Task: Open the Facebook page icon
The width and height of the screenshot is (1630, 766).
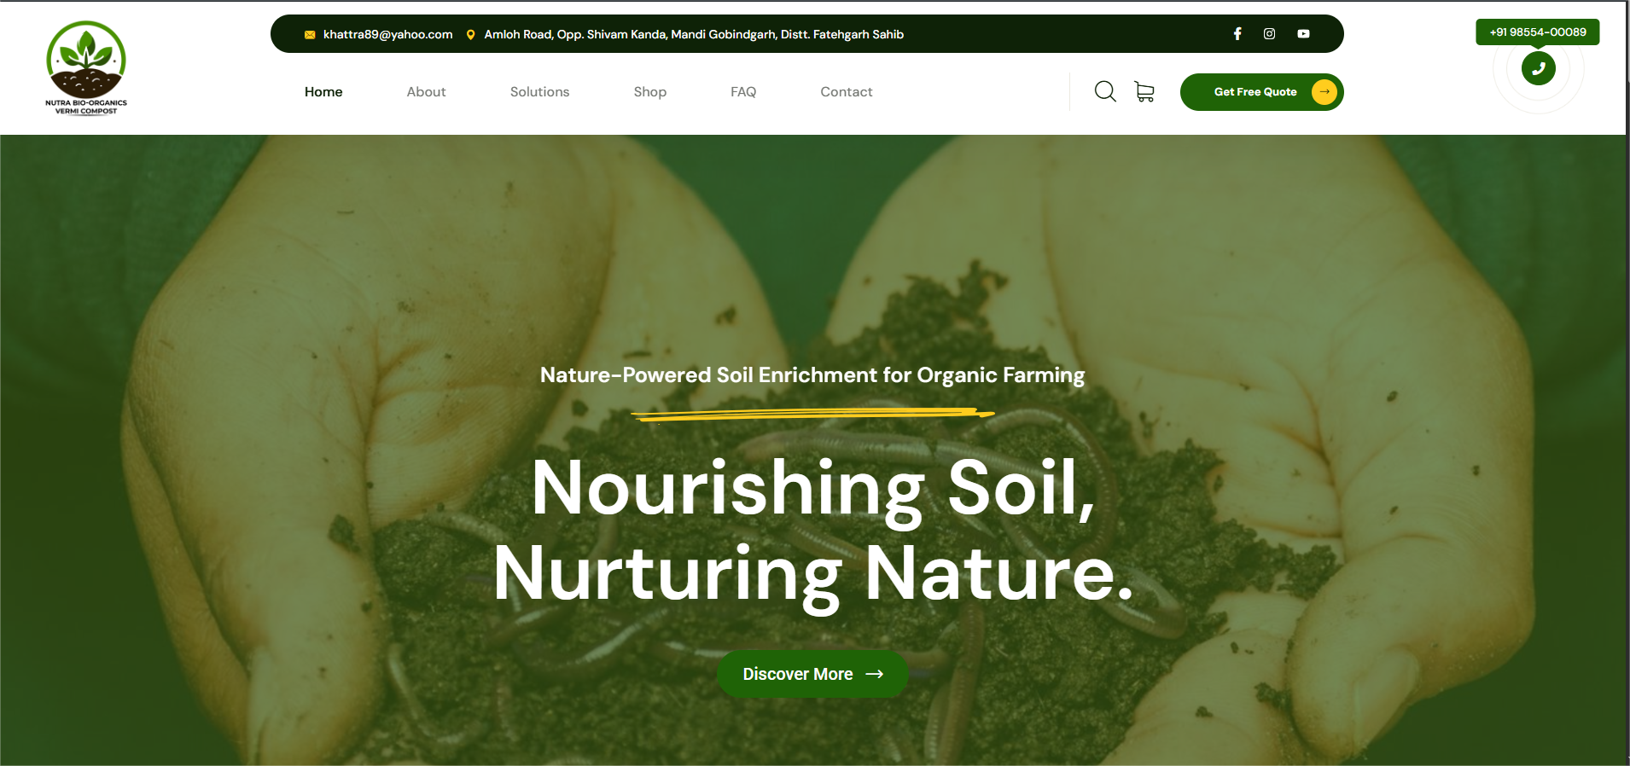Action: click(x=1237, y=34)
